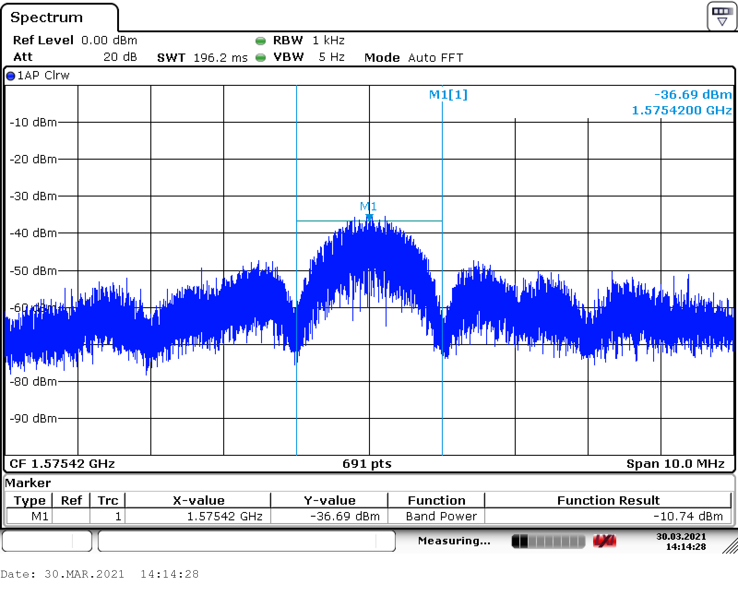Click the 691 pts sweep points label
The image size is (738, 596).
click(367, 464)
